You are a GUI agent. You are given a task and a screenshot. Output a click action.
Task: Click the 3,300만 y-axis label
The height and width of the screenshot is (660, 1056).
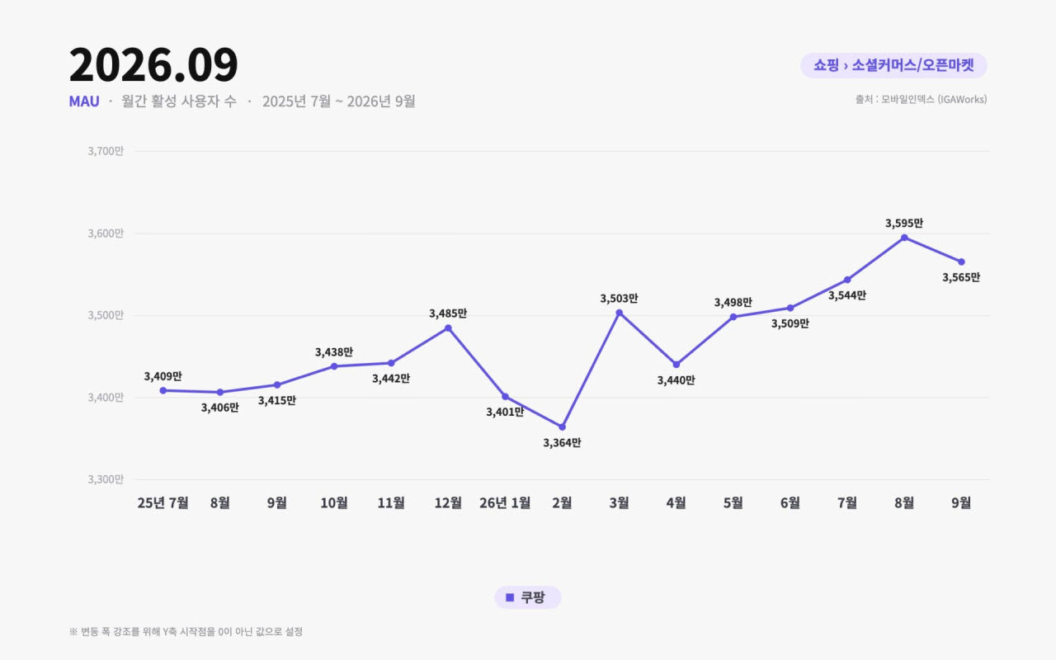106,479
